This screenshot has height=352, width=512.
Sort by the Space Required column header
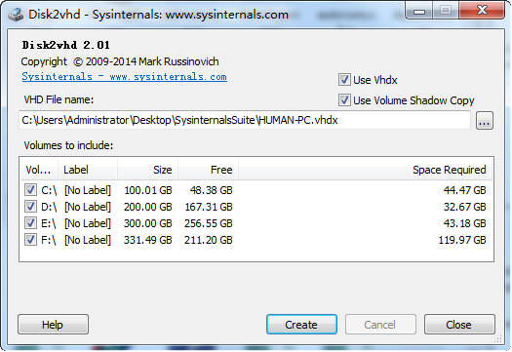click(x=365, y=170)
